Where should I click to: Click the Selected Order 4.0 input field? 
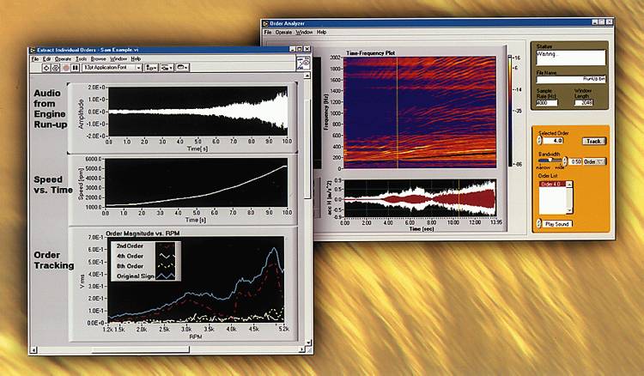(x=553, y=141)
